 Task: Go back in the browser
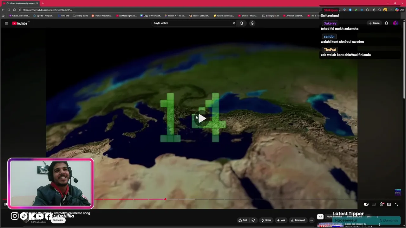coord(3,10)
